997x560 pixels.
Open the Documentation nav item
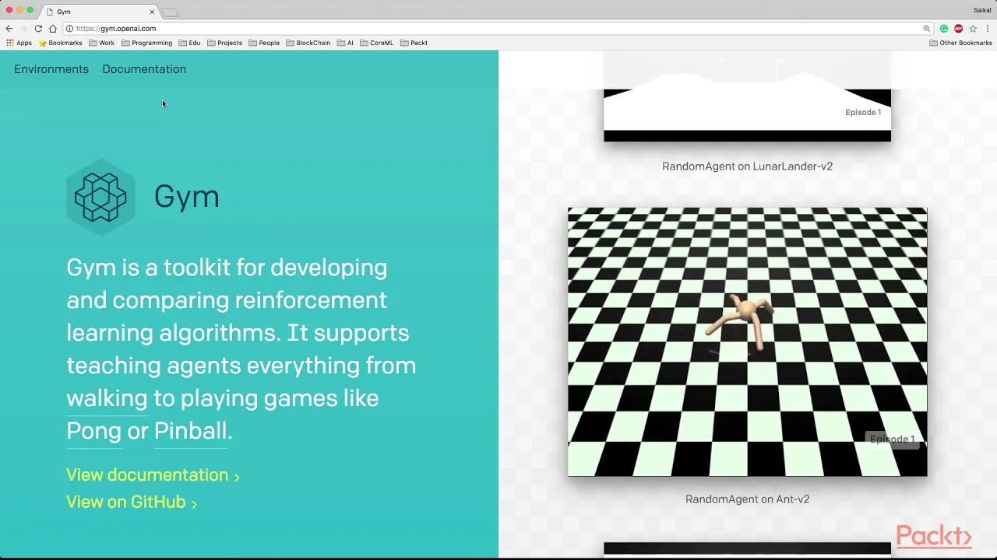[x=144, y=69]
